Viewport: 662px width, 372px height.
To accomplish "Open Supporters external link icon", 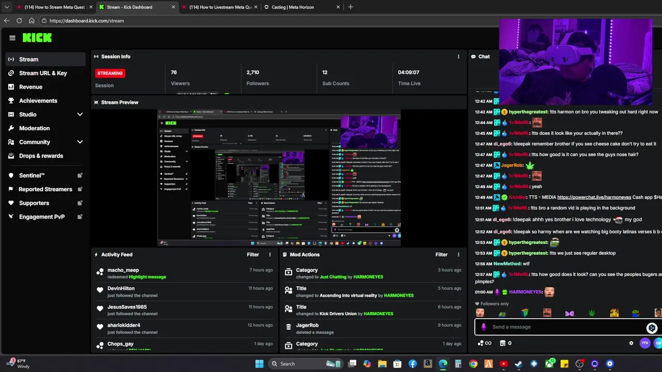I will click(x=80, y=203).
